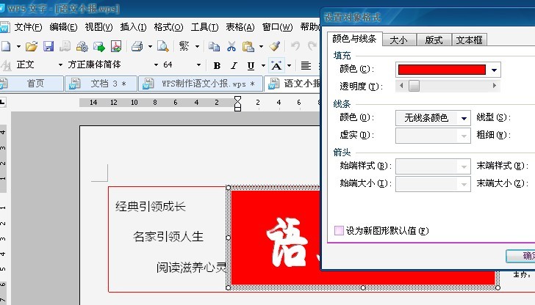Viewport: 535px width, 305px height.
Task: Switch to the 文本框 tab in dialog
Action: click(x=469, y=40)
